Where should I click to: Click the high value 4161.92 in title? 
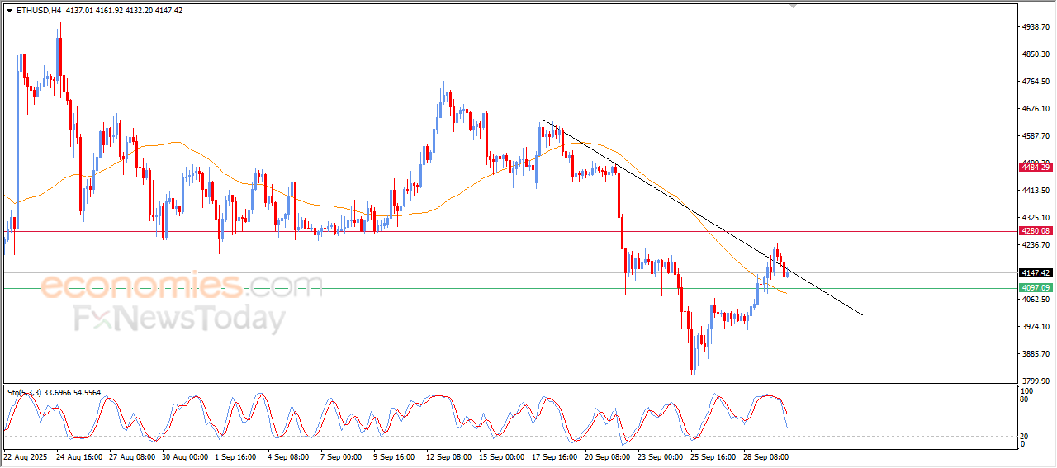pyautogui.click(x=110, y=11)
